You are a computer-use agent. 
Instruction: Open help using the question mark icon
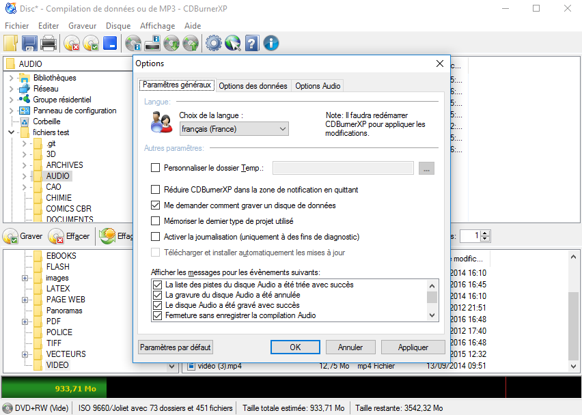pyautogui.click(x=252, y=43)
